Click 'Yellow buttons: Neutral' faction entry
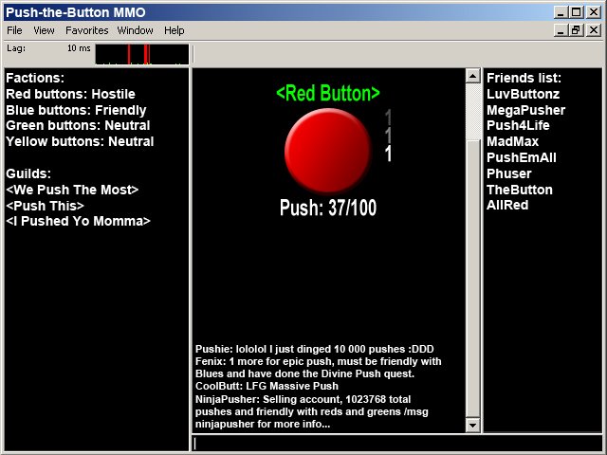The width and height of the screenshot is (607, 455). (80, 141)
